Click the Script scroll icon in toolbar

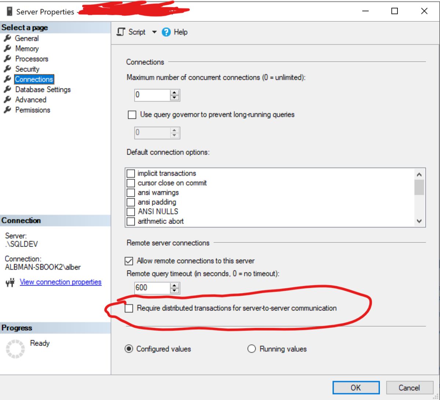121,32
